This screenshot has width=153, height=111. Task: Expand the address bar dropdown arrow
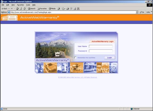(137, 12)
